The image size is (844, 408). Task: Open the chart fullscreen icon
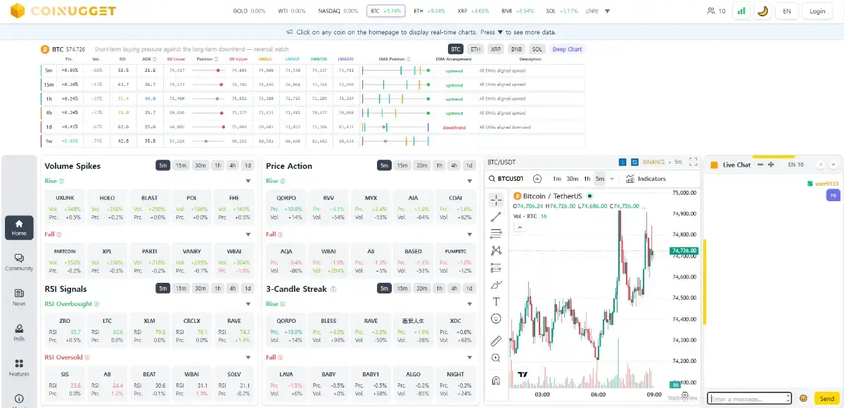(x=693, y=162)
